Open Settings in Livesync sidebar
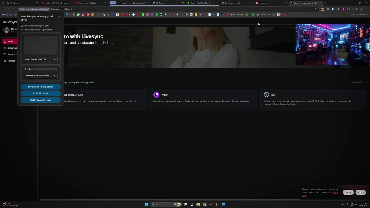Image resolution: width=370 pixels, height=208 pixels. pos(9,61)
